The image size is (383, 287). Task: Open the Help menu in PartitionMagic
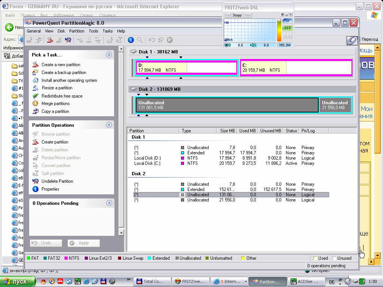[x=121, y=31]
